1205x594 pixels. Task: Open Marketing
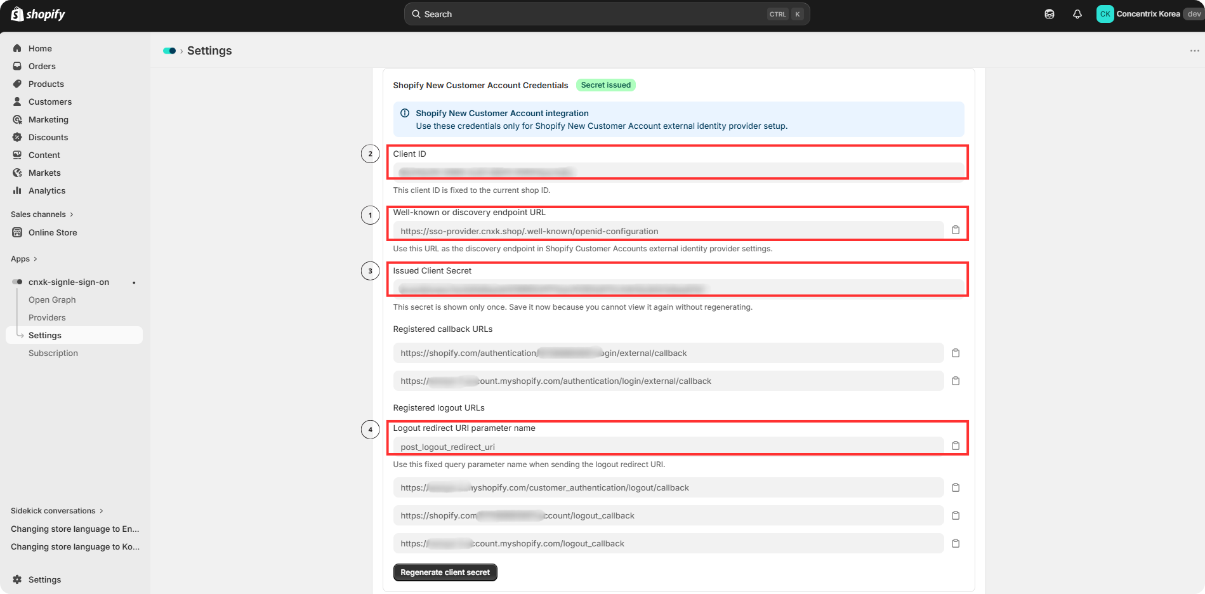[x=48, y=119]
